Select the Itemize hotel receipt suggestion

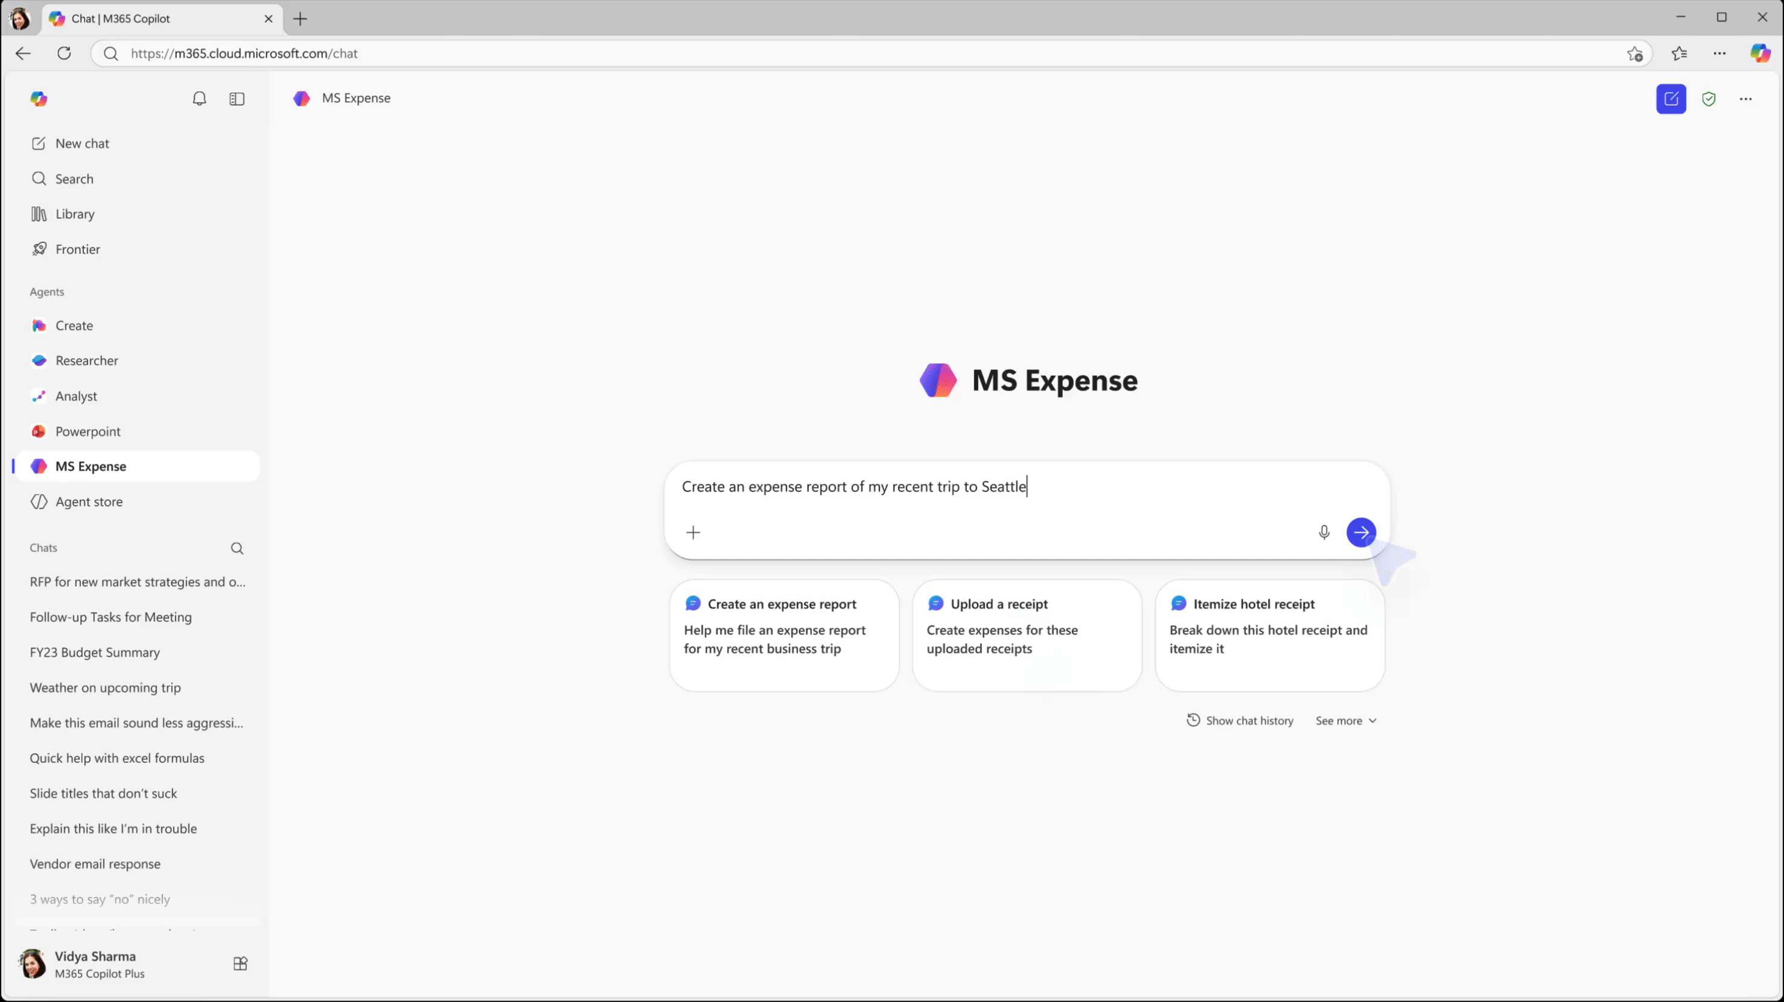[1269, 635]
